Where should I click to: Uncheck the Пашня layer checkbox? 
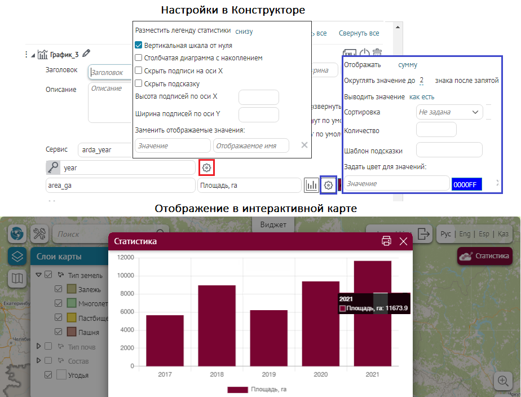(x=58, y=332)
